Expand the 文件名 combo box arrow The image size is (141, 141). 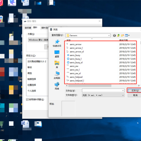[123, 90]
